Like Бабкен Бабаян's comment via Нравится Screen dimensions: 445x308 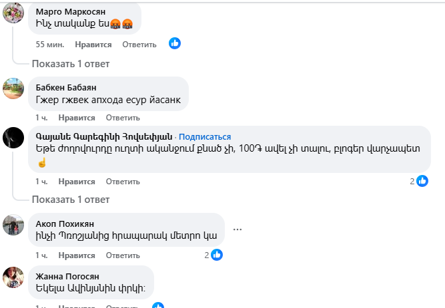click(76, 118)
